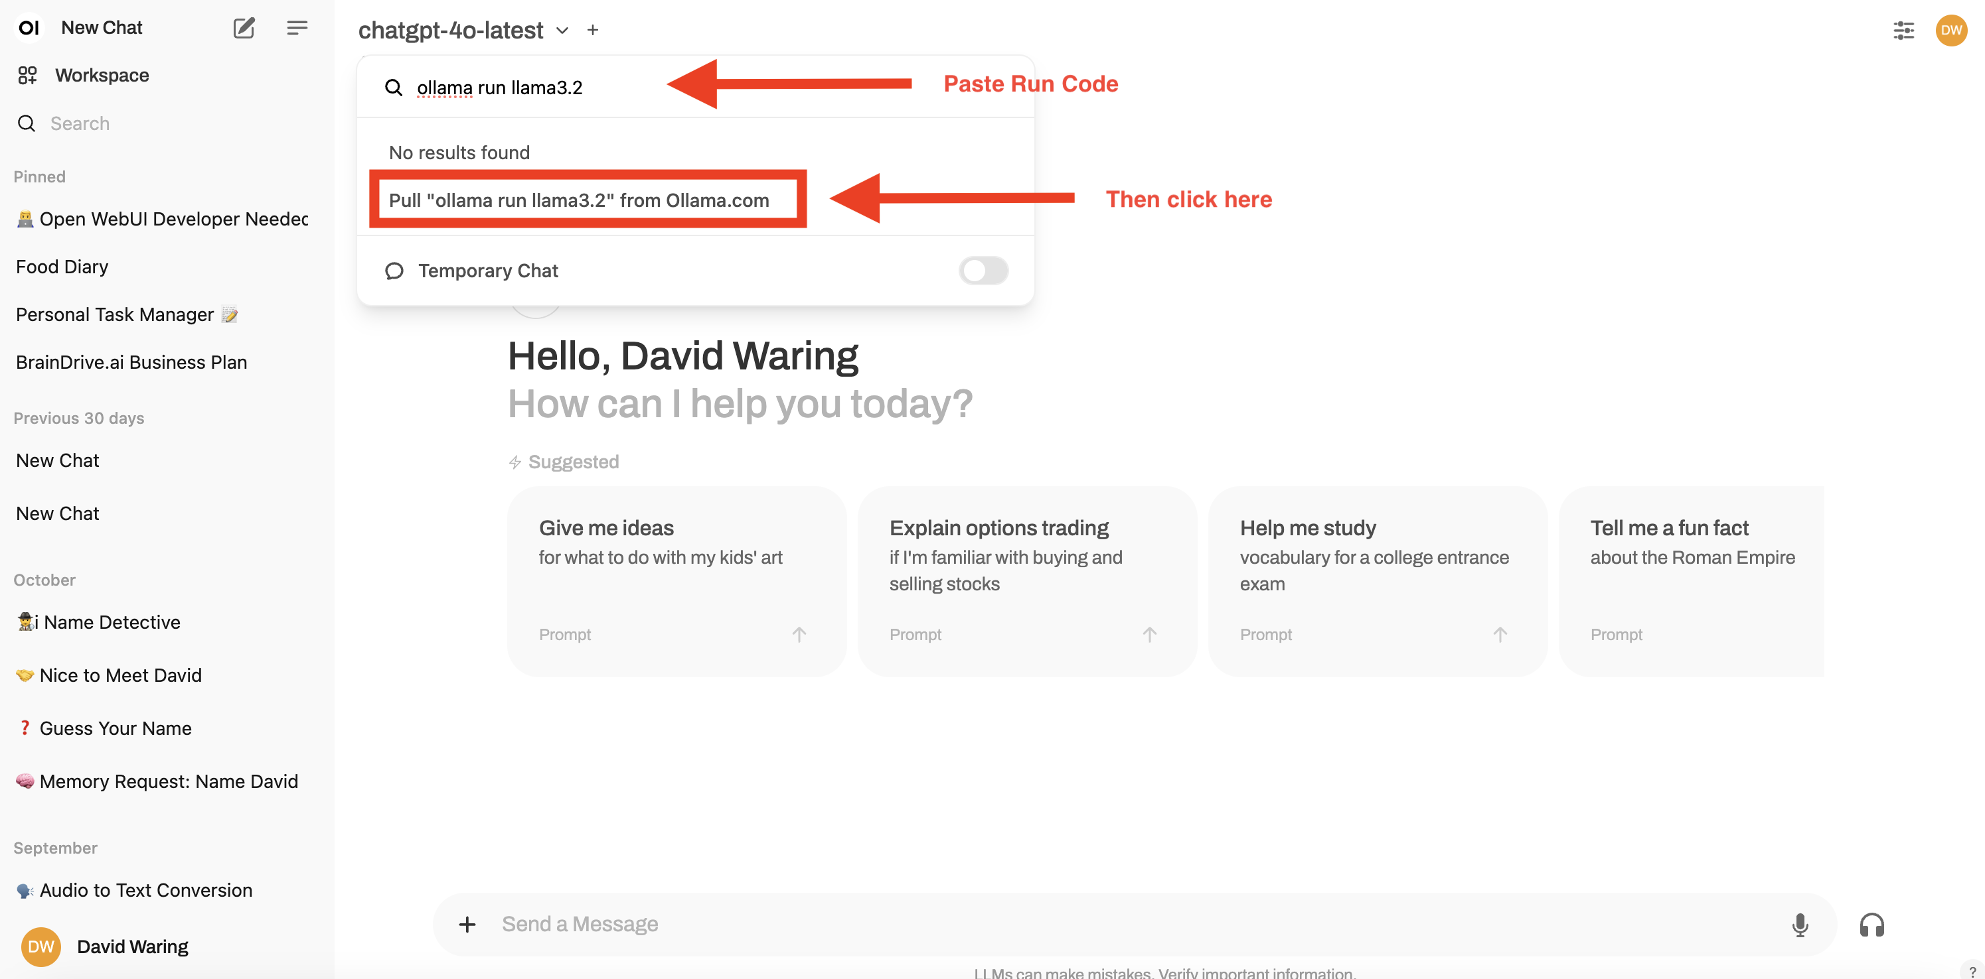This screenshot has width=1985, height=979.
Task: Collapse the sidebar with the menu lines icon
Action: tap(297, 28)
